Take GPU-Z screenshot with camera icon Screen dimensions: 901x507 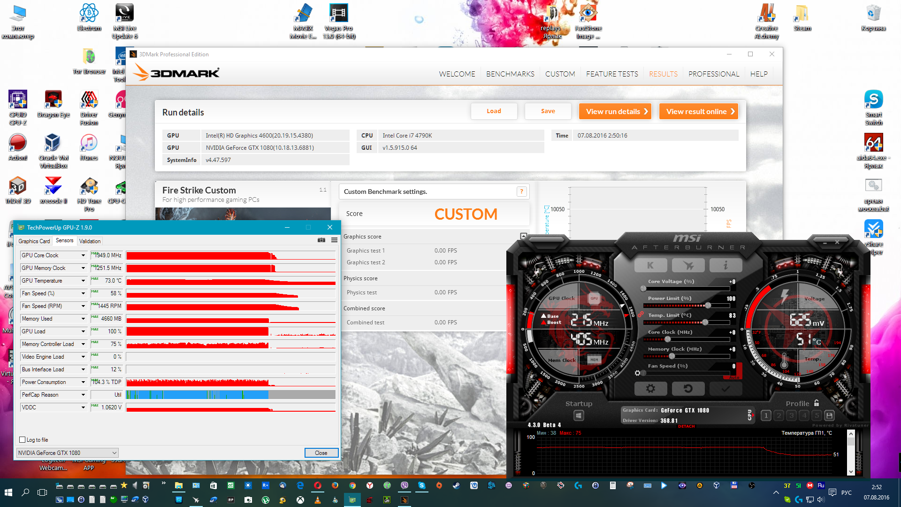coord(321,240)
